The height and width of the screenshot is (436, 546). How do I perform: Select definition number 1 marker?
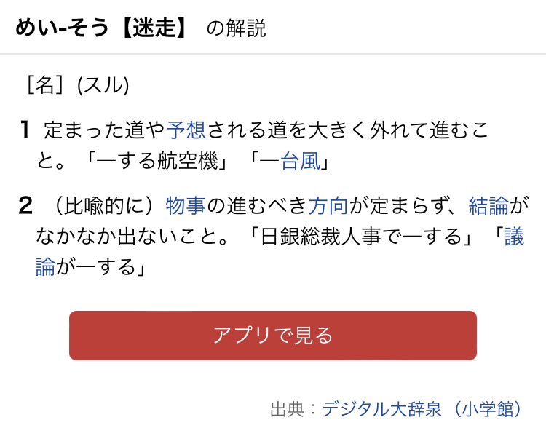(x=25, y=131)
